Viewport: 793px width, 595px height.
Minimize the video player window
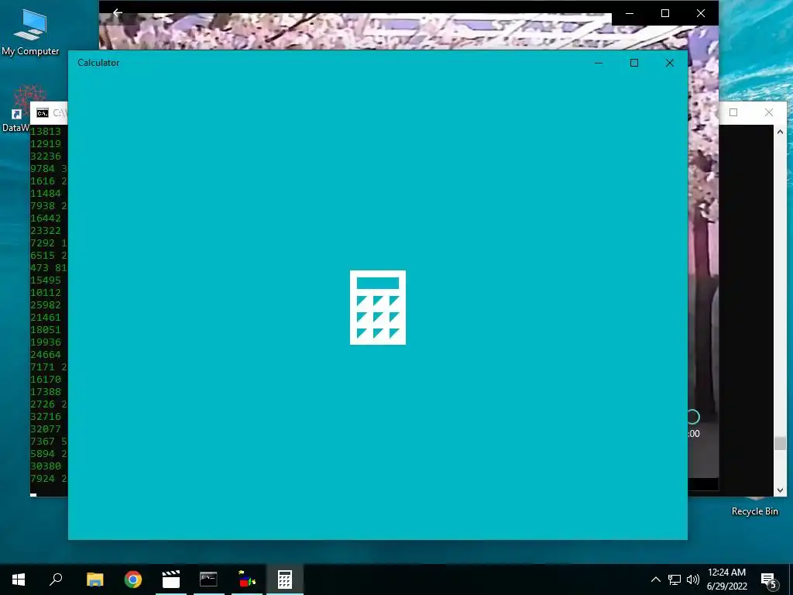(x=630, y=13)
